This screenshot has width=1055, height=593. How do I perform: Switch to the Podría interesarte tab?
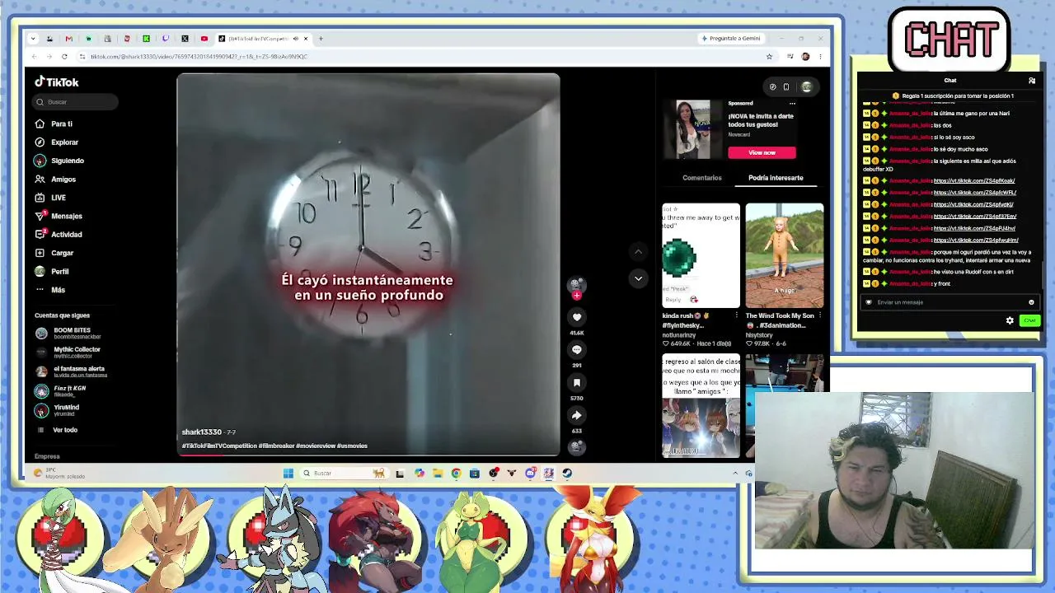(x=776, y=178)
